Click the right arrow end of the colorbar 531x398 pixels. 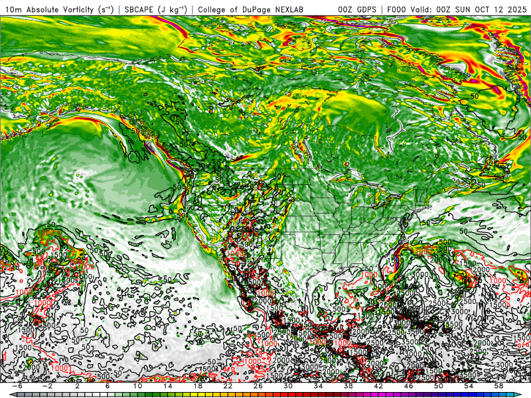point(518,395)
